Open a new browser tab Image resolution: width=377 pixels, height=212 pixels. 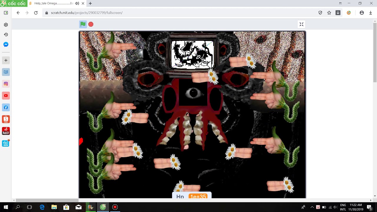[x=90, y=3]
